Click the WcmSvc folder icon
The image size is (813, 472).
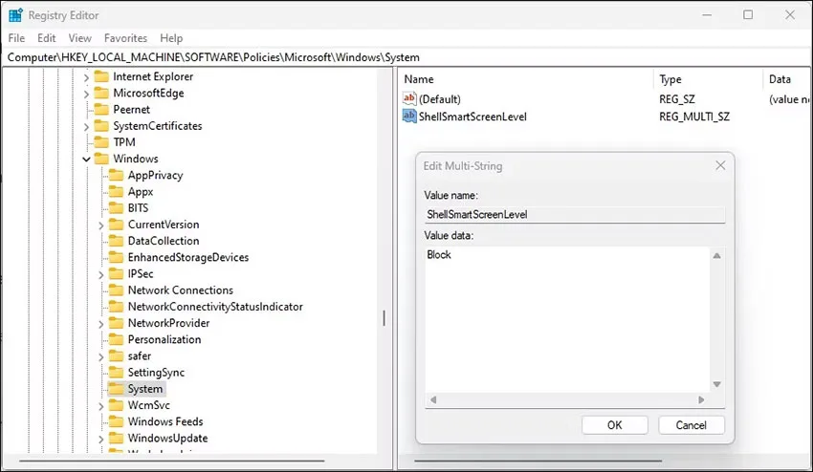116,405
